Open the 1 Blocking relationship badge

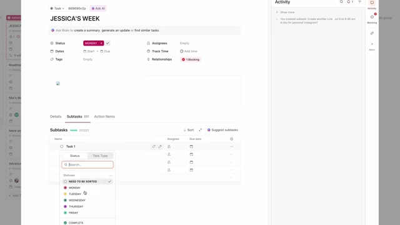pyautogui.click(x=191, y=59)
